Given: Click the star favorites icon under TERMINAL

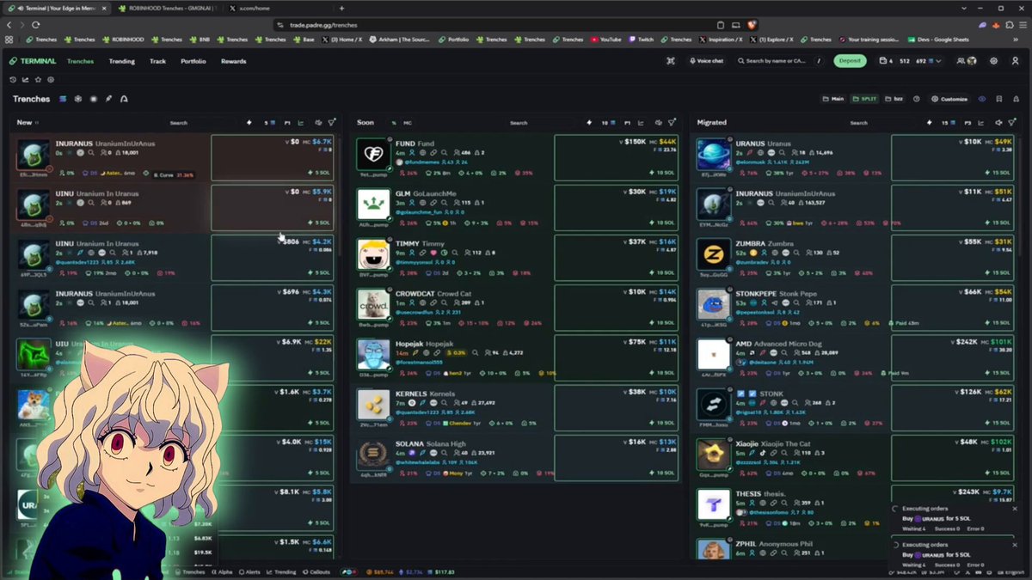Looking at the screenshot, I should click(x=39, y=80).
